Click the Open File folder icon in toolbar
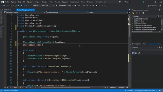The width and height of the screenshot is (163, 92). pyautogui.click(x=16, y=6)
